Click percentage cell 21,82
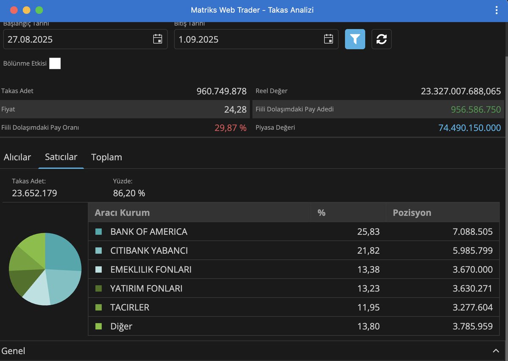This screenshot has height=361, width=508. 368,251
